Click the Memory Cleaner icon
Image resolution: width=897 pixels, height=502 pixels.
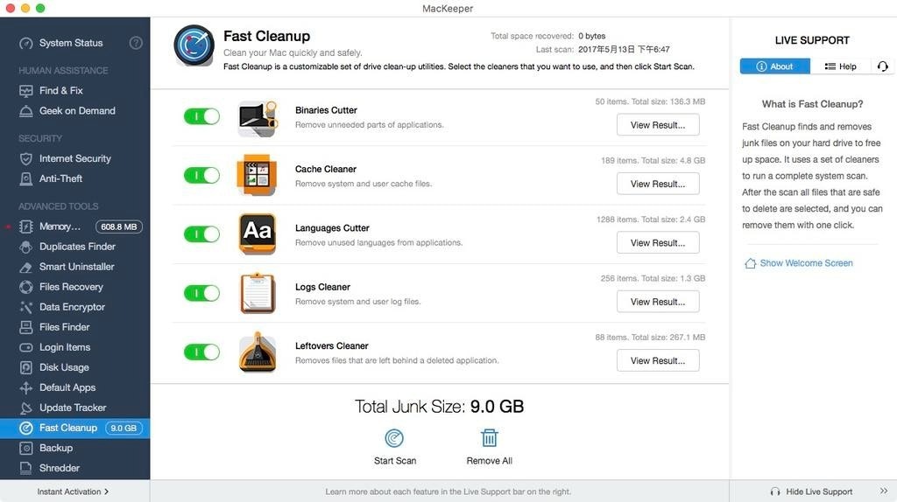25,227
